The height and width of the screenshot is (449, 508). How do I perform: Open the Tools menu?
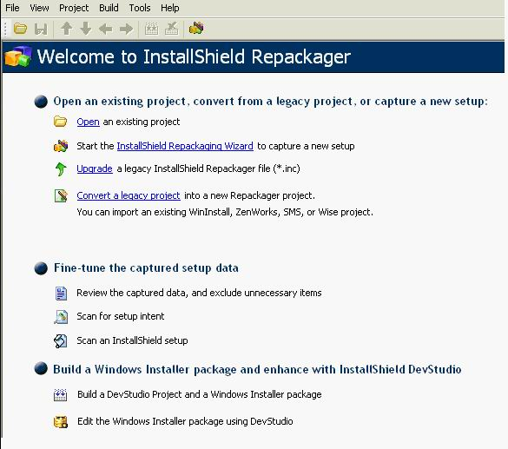(x=140, y=8)
